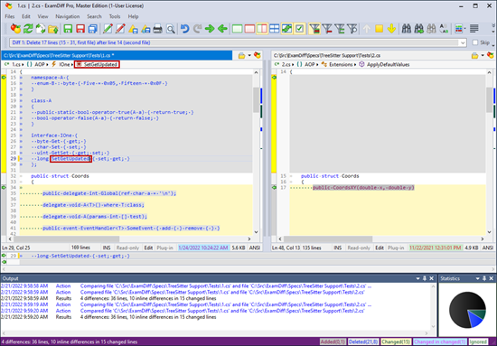The image size is (497, 346).
Task: Click Find next binoculars with arrow icon
Action: click(419, 29)
